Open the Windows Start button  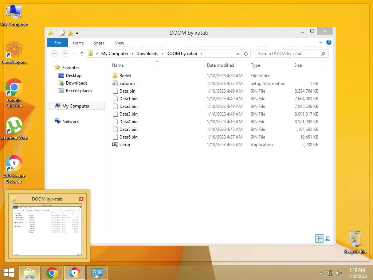pos(9,273)
